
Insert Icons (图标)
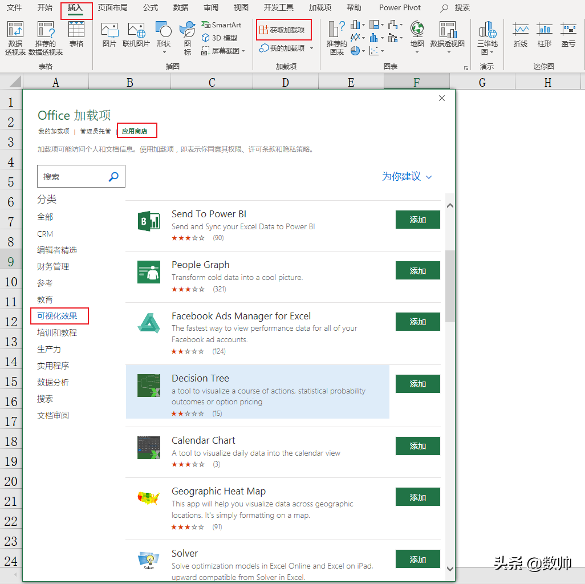[187, 38]
